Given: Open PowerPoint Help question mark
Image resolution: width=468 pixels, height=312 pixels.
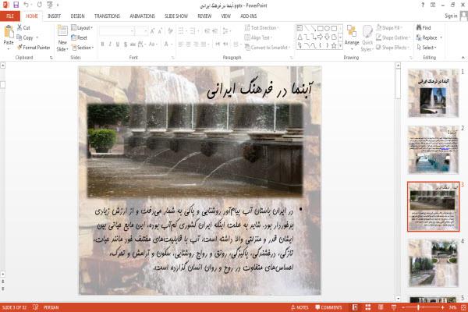Looking at the screenshot, I should point(423,5).
